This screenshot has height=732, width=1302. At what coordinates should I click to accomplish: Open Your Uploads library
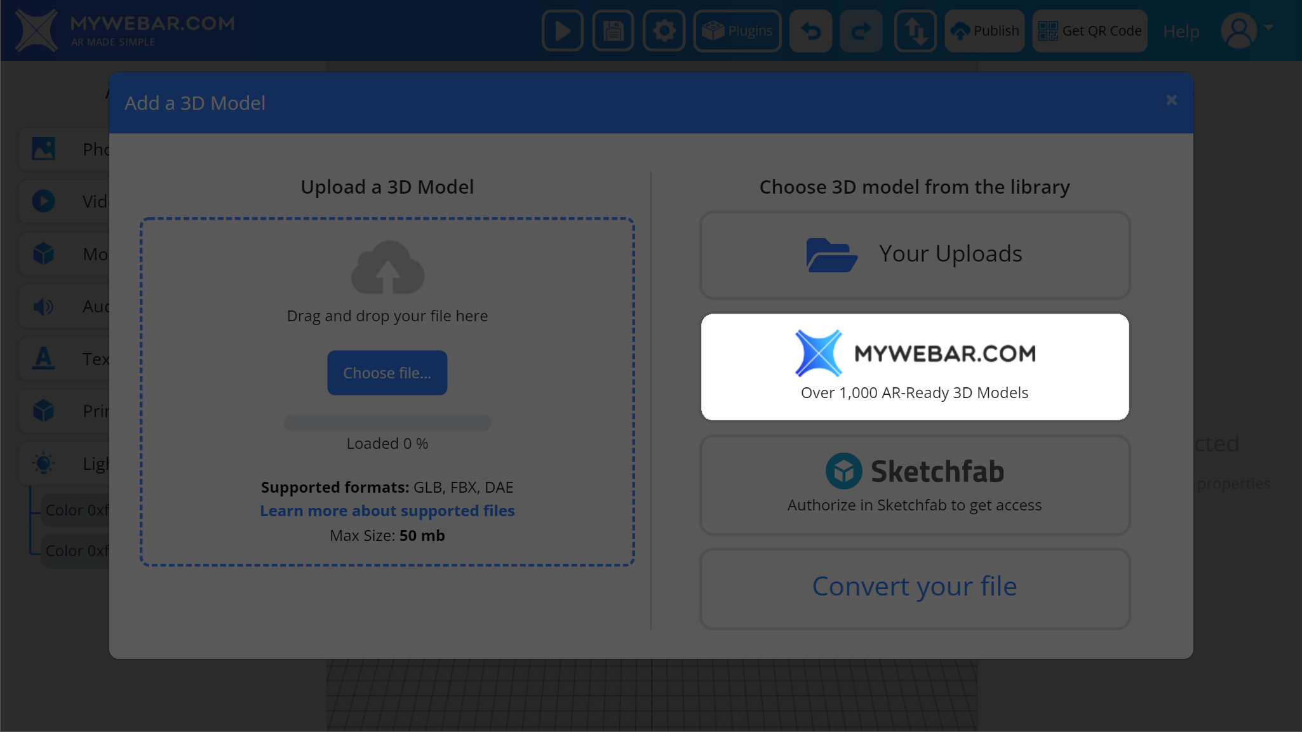(x=915, y=255)
